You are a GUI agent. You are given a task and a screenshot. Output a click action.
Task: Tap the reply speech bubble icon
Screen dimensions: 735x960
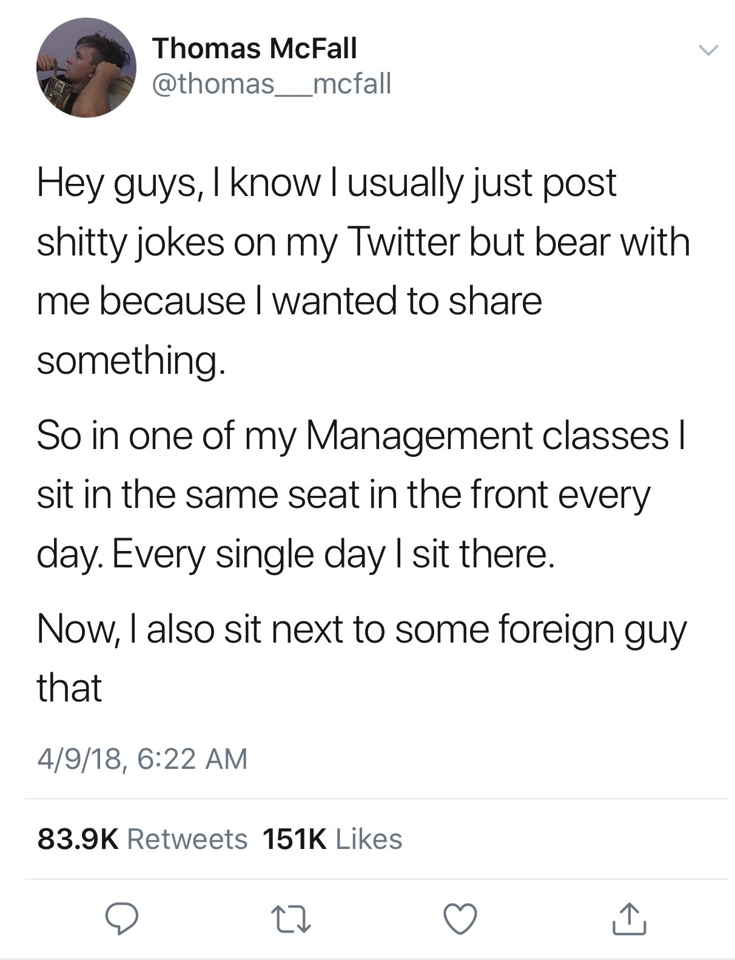pyautogui.click(x=122, y=918)
